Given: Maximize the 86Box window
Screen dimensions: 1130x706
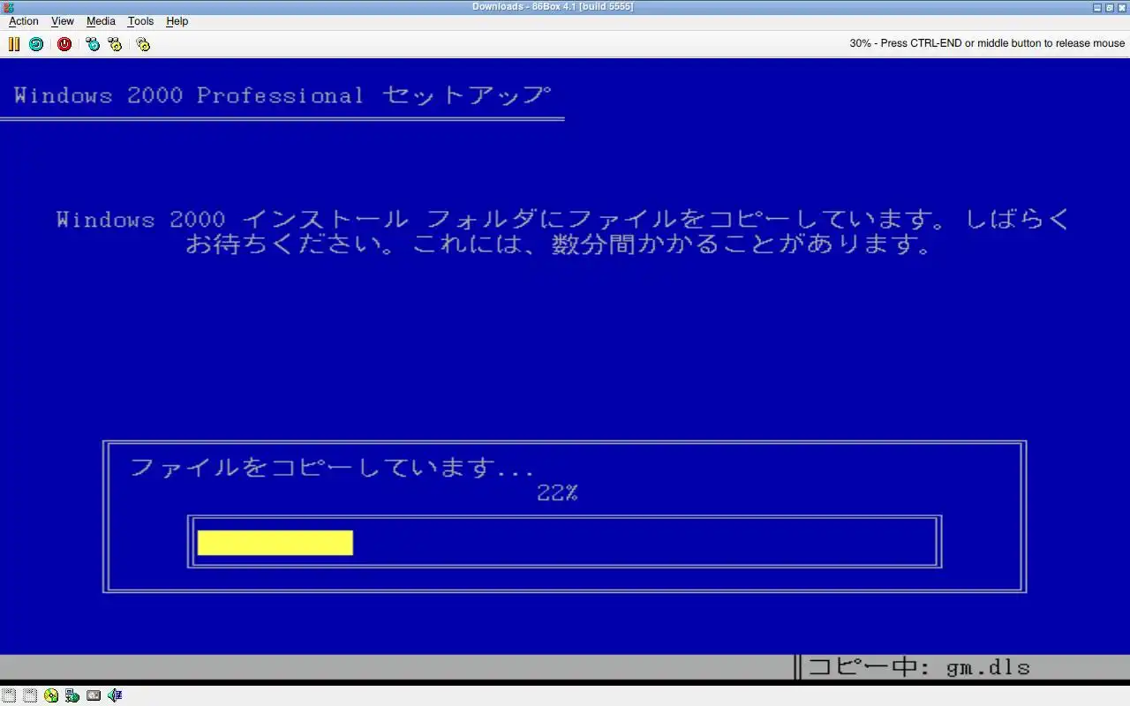Looking at the screenshot, I should [1110, 7].
